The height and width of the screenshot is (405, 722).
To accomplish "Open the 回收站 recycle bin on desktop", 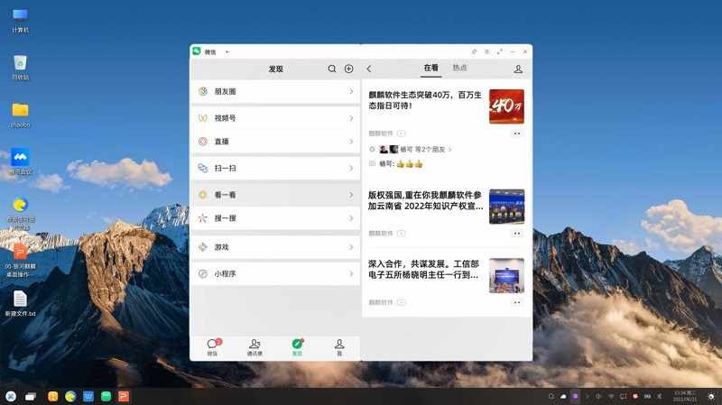I will click(20, 66).
